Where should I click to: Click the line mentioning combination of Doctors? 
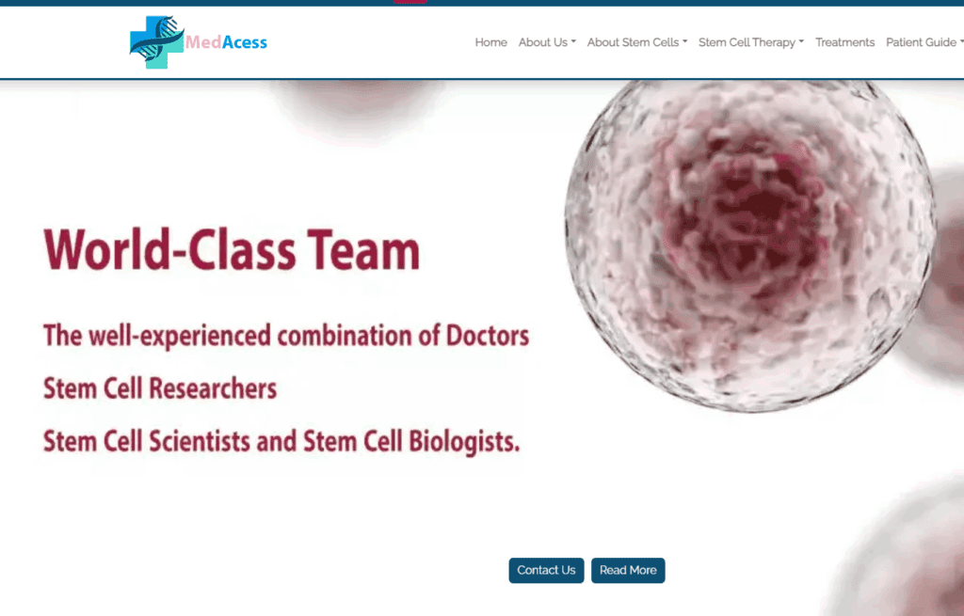(286, 335)
